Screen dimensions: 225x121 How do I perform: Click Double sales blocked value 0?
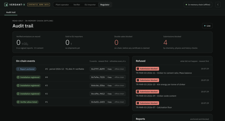[116, 43]
